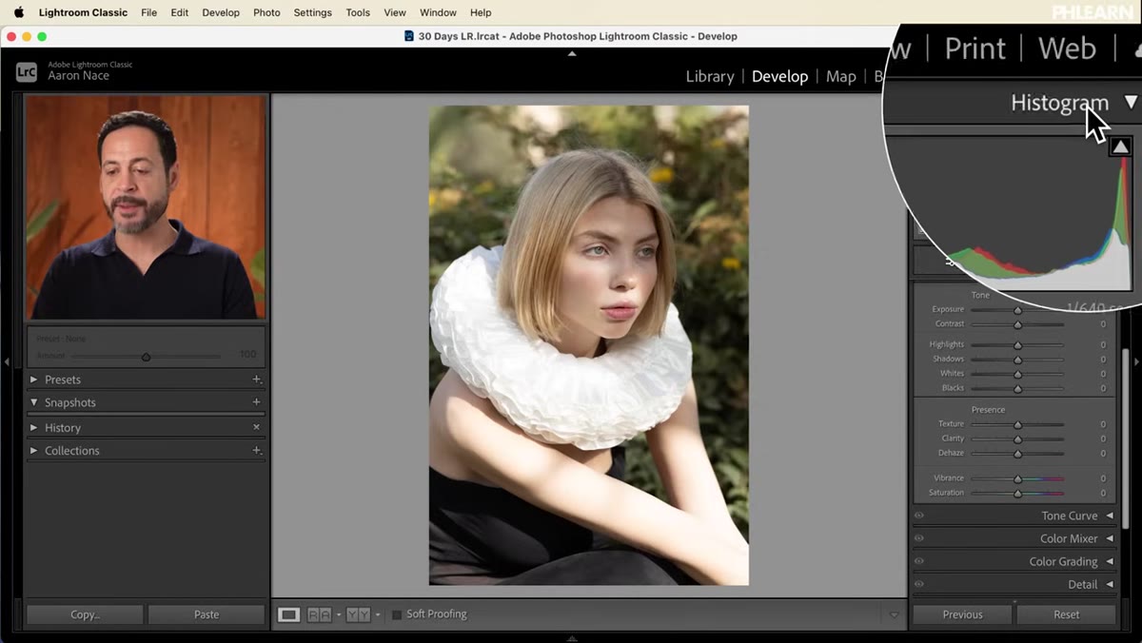Clear History with the X icon

point(256,427)
